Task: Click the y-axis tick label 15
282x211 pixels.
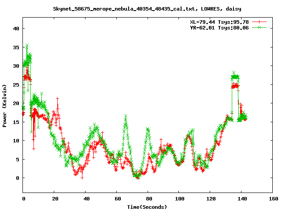Action: [x=16, y=122]
